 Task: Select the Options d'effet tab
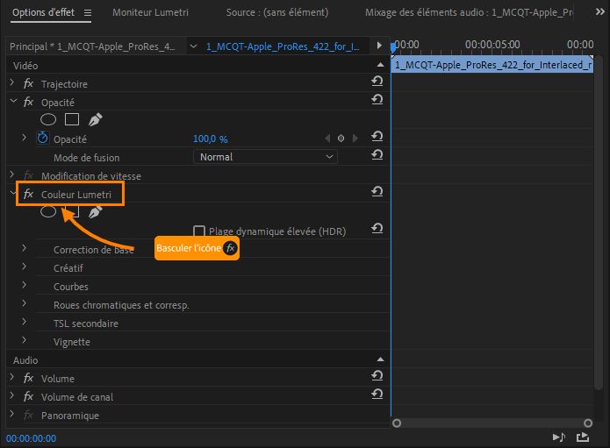tap(43, 12)
